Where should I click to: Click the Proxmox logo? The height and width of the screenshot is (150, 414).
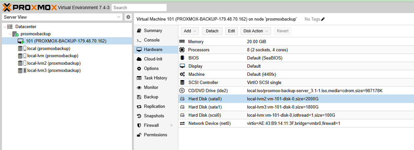29,7
